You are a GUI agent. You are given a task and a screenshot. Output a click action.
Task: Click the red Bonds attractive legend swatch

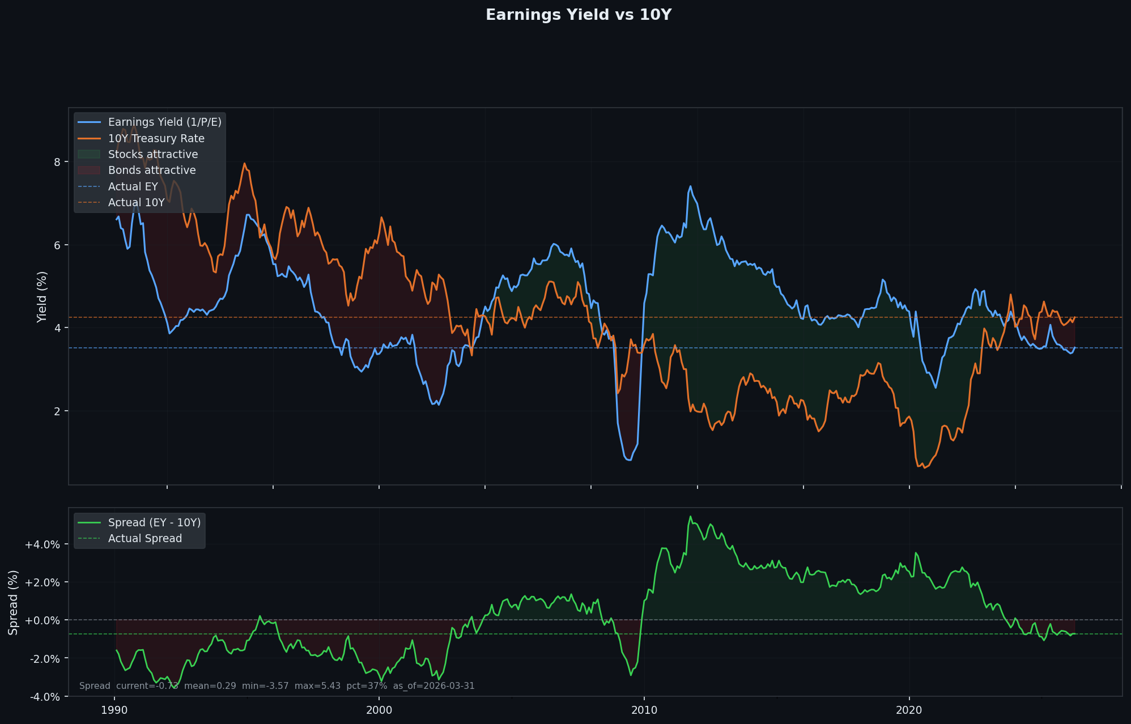[89, 171]
